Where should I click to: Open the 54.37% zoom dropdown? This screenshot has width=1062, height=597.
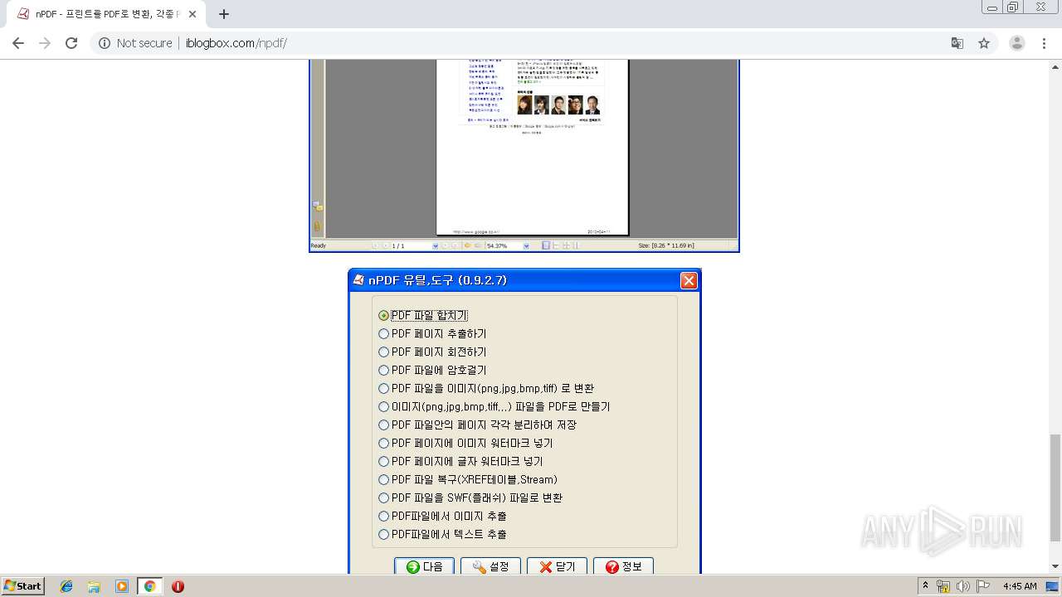tap(526, 246)
